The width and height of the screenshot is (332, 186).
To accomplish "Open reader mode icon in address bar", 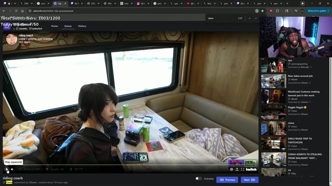I will (x=257, y=11).
